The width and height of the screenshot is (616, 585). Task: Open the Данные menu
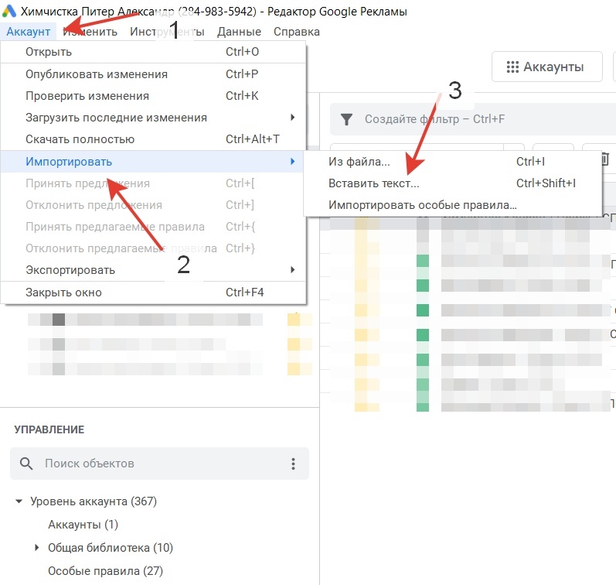point(239,32)
